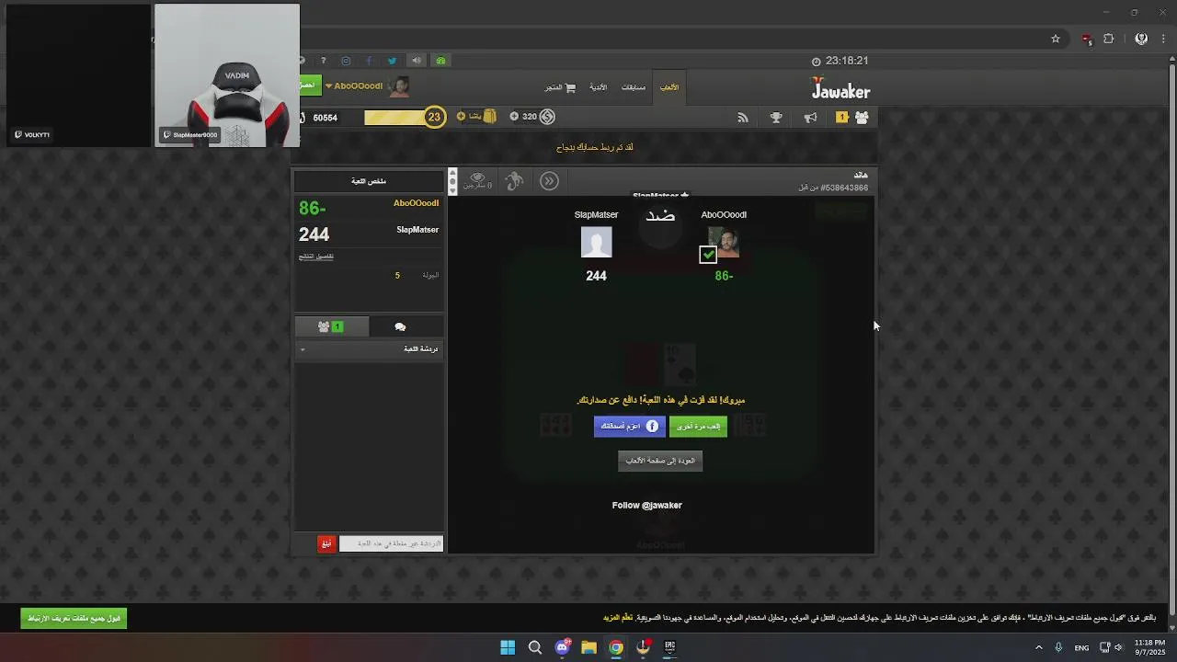
Task: Click the level 23 badge circle
Action: [x=434, y=117]
